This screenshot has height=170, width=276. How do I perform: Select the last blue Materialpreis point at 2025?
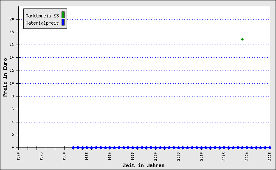(270, 147)
